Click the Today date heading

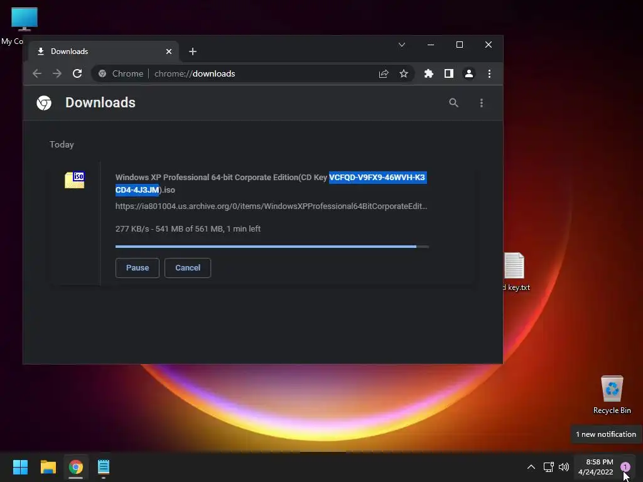click(x=62, y=145)
